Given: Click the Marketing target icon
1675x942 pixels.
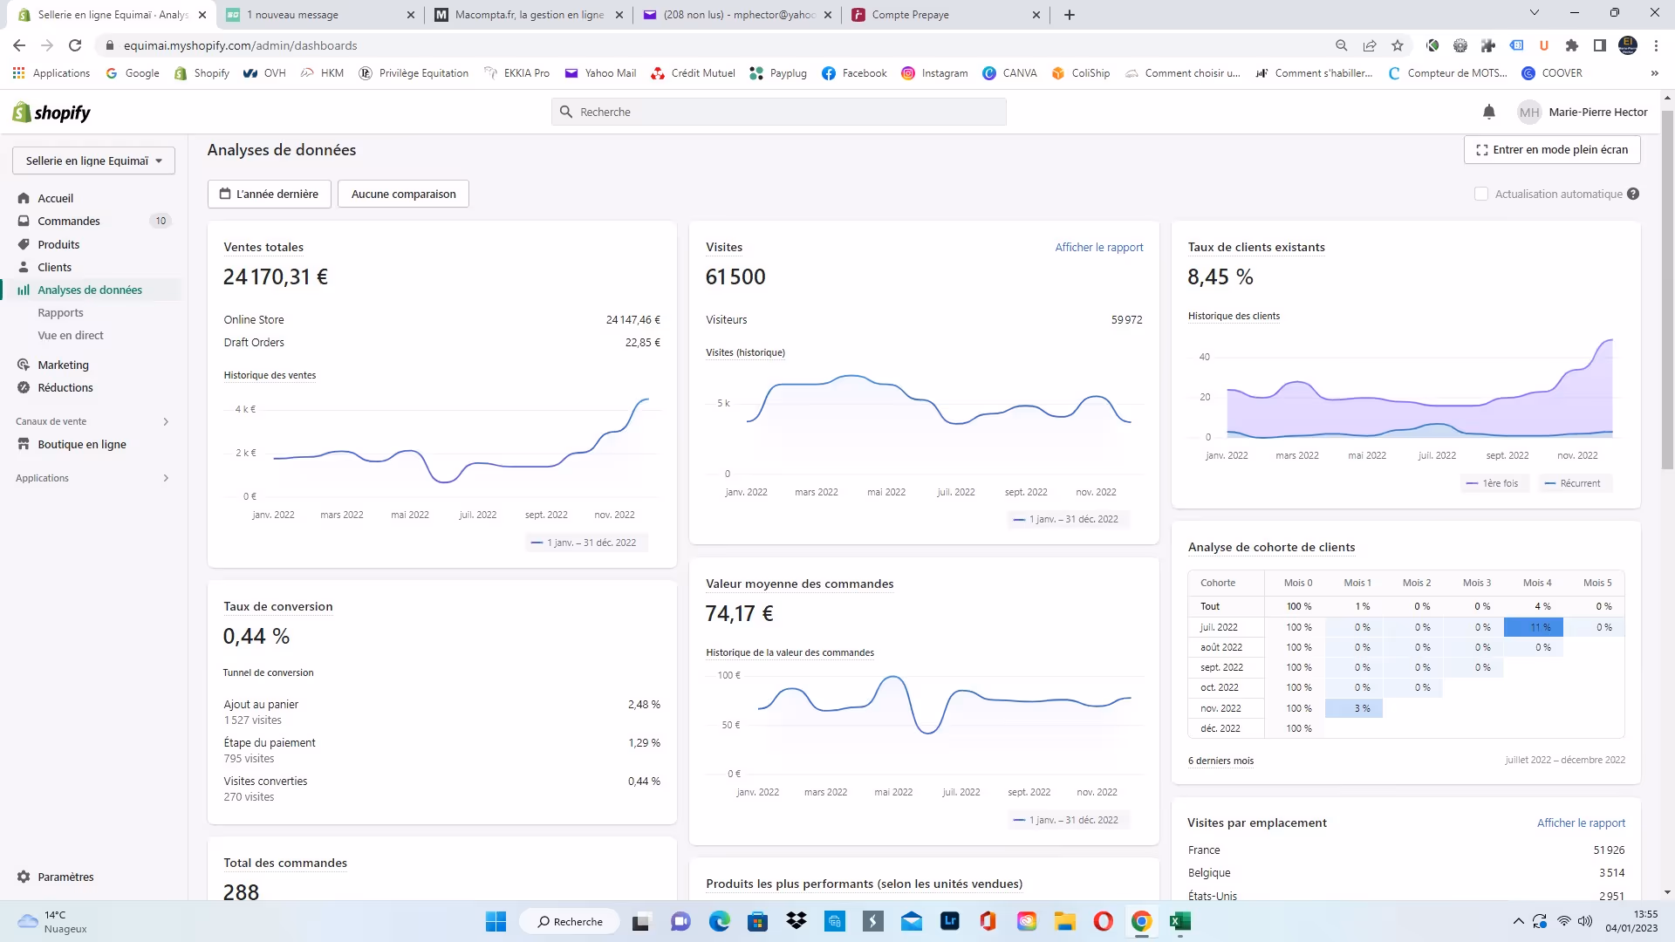Looking at the screenshot, I should click(x=24, y=365).
